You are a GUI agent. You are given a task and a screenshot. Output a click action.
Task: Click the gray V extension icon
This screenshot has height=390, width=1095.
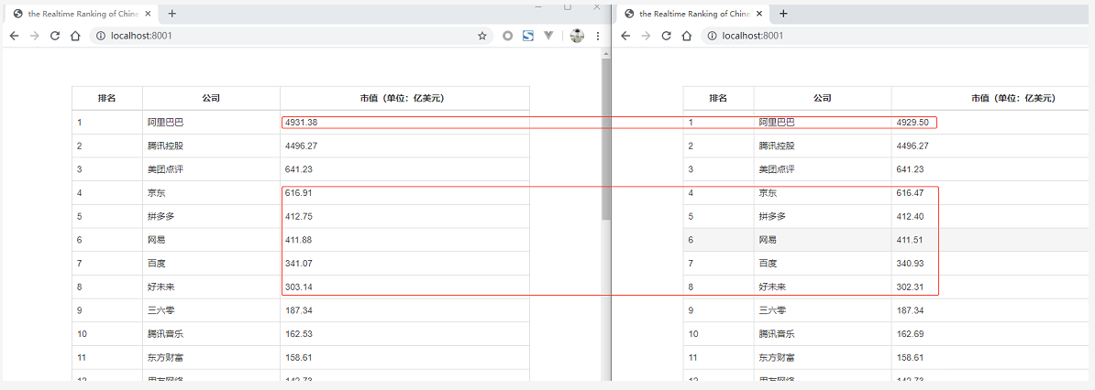tap(549, 36)
